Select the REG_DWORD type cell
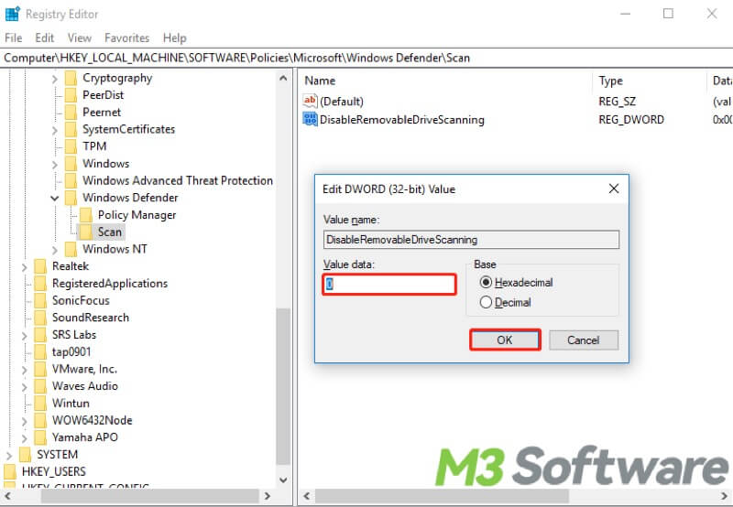The image size is (733, 507). (x=631, y=120)
